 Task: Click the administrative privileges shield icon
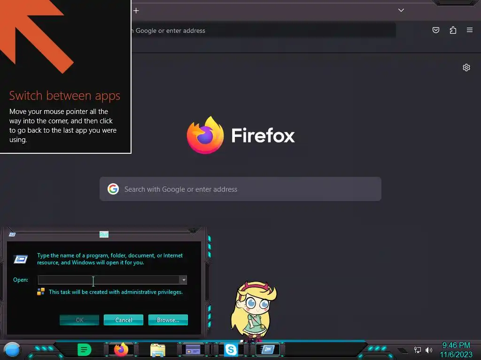(41, 292)
